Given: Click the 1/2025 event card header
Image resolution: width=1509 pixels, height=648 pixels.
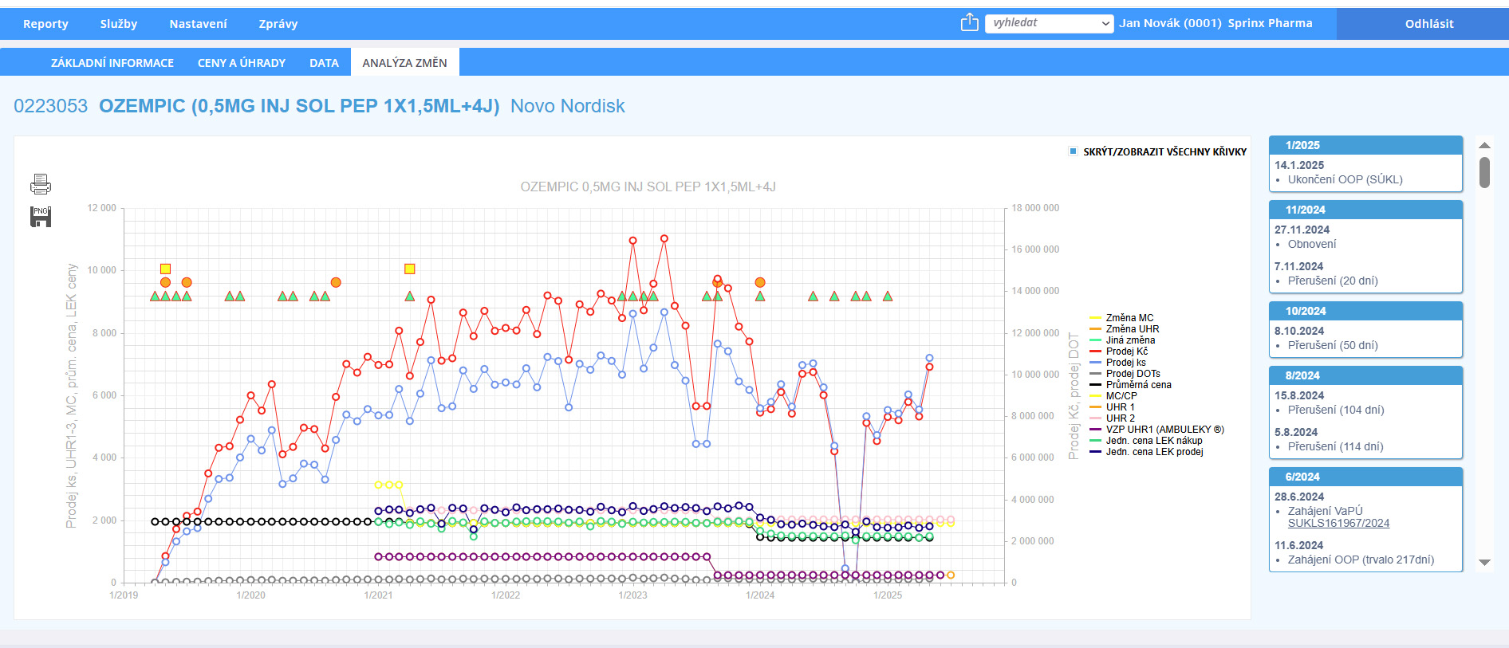Looking at the screenshot, I should pos(1365,145).
